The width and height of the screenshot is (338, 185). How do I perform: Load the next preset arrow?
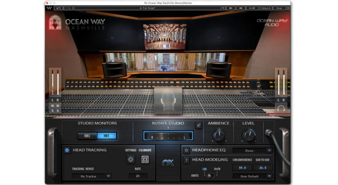click(x=241, y=8)
